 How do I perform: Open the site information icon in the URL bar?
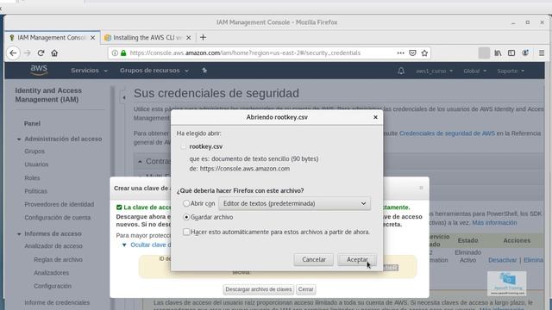[115, 53]
